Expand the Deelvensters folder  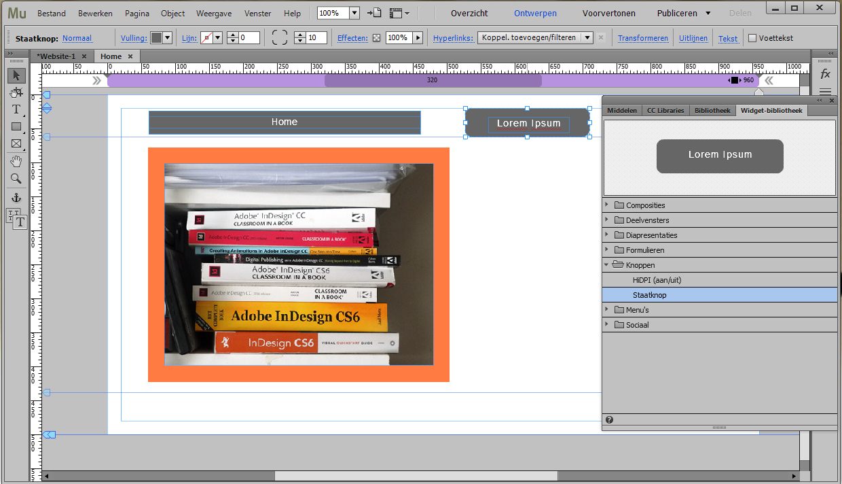click(x=606, y=220)
